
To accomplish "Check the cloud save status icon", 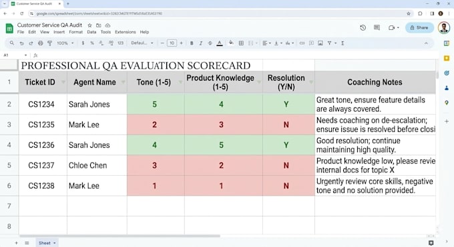I will [107, 25].
